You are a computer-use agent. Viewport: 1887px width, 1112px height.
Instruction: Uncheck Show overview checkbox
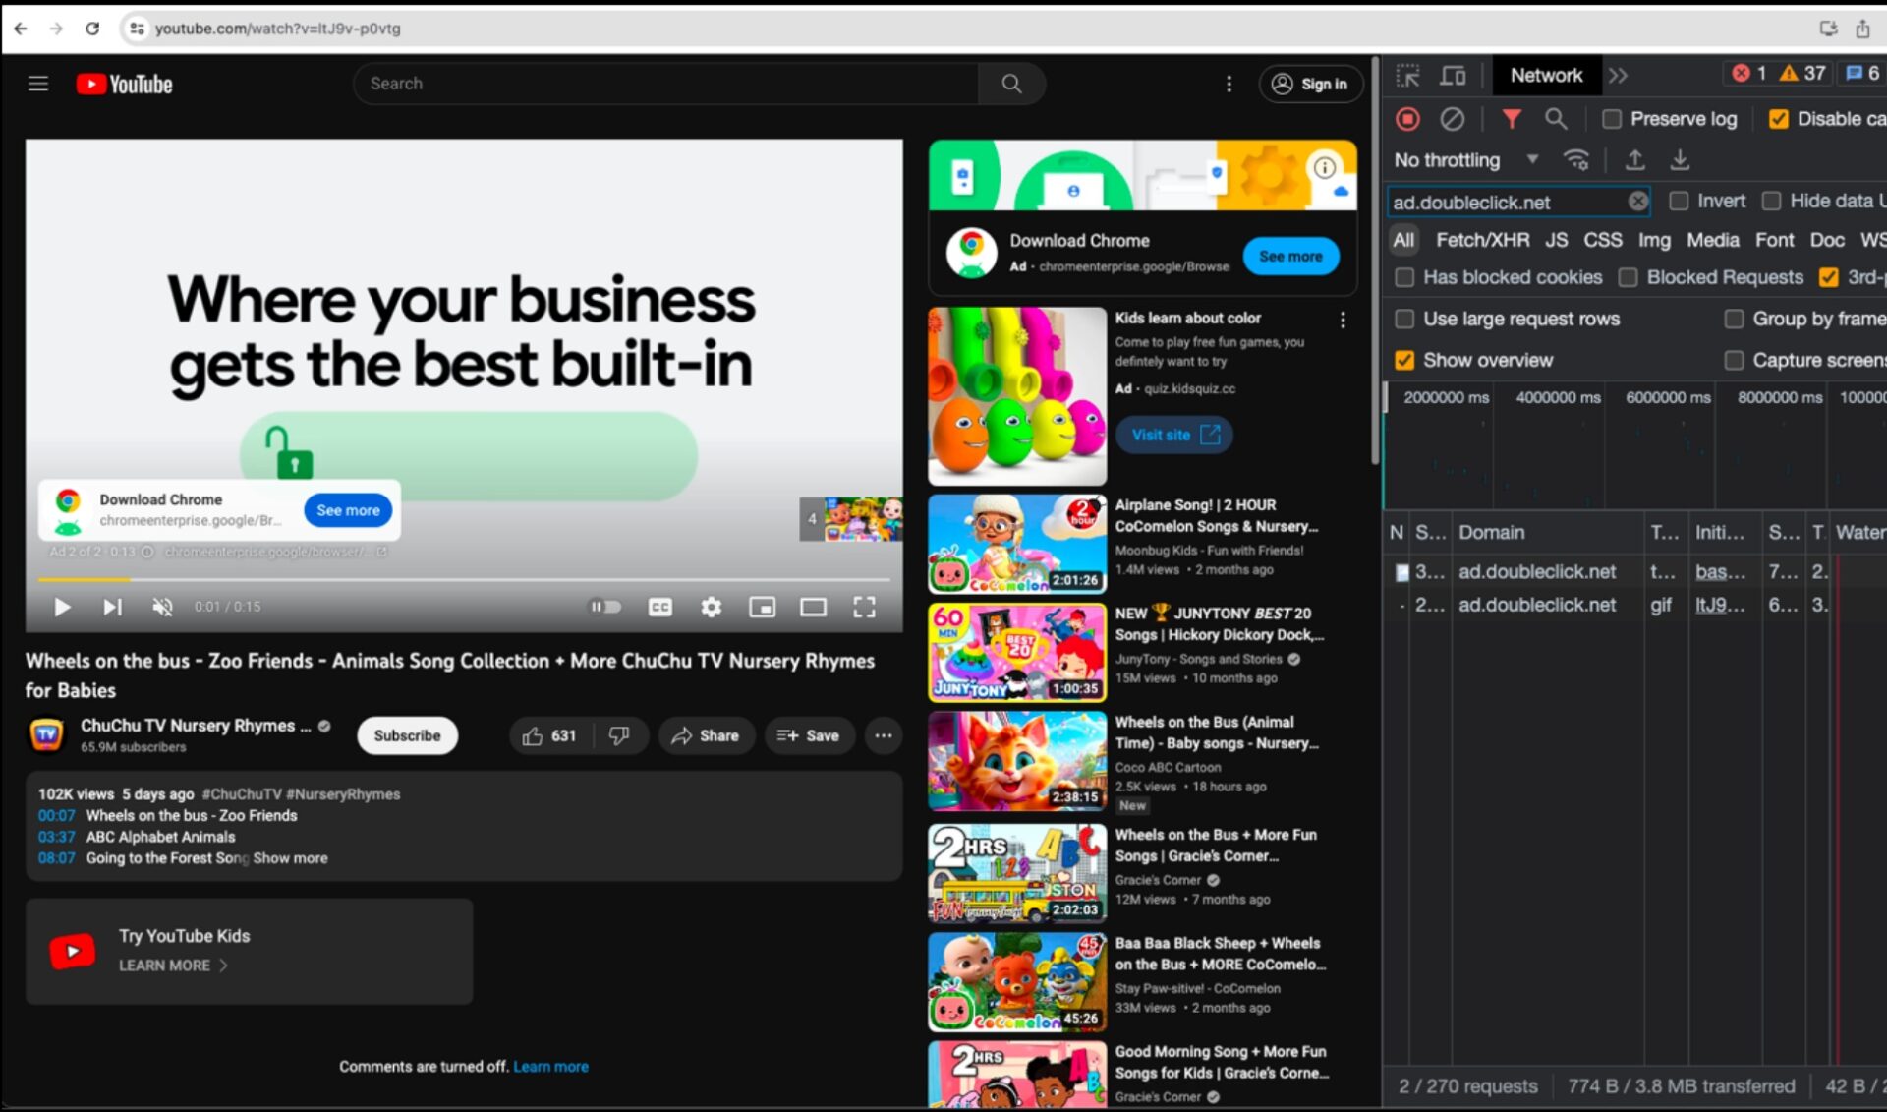tap(1404, 360)
